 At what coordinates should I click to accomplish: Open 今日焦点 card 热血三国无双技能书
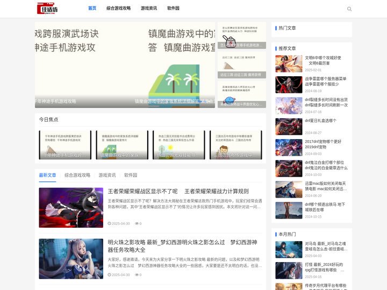(178, 145)
